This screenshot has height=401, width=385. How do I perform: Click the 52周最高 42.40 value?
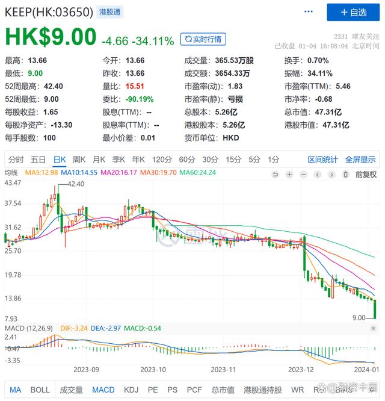coord(53,86)
